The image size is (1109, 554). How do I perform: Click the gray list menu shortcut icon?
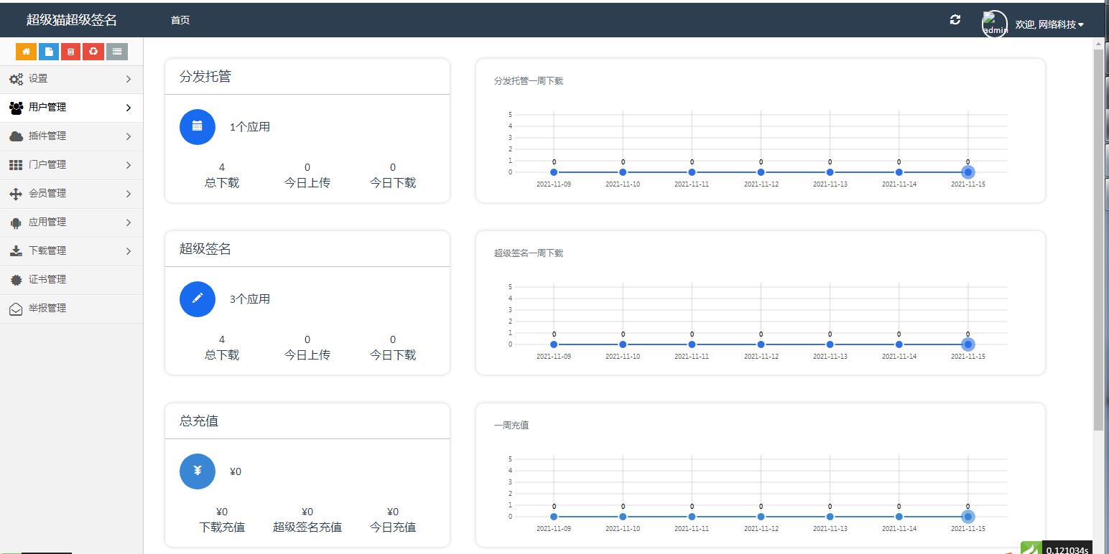point(116,52)
